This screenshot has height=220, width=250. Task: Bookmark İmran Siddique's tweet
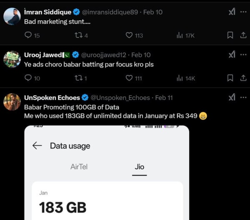point(230,35)
